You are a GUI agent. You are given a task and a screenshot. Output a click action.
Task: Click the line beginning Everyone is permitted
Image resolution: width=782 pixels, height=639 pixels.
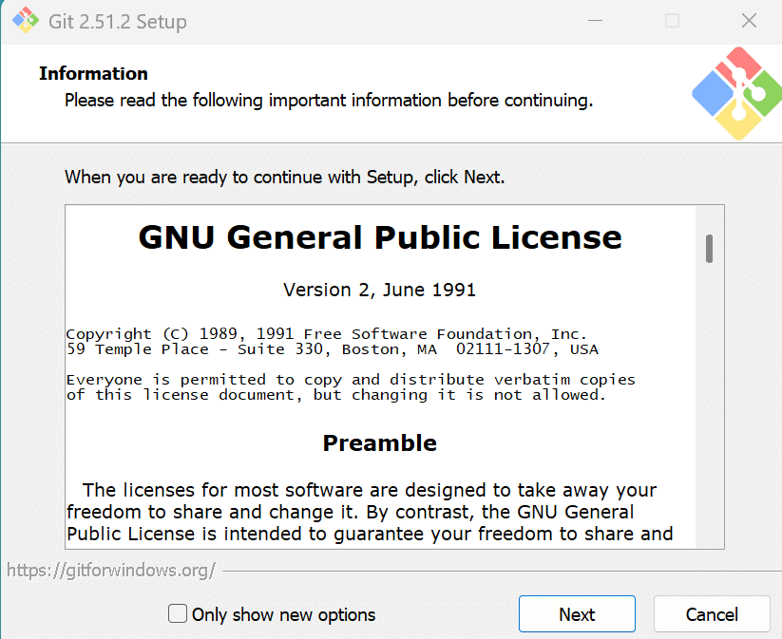(x=351, y=380)
